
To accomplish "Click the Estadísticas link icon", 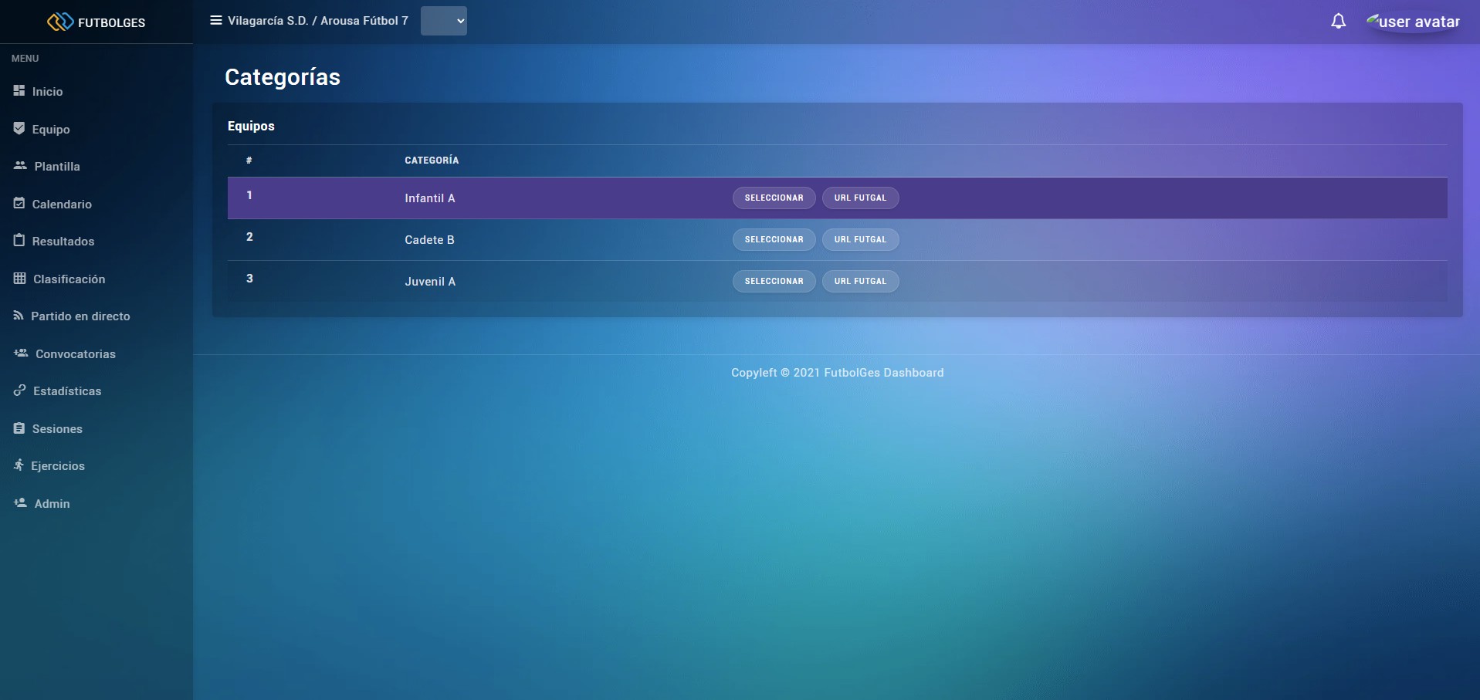I will point(20,391).
